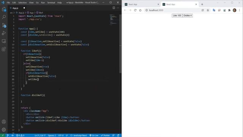Close the active React App tab

pos(196,4)
